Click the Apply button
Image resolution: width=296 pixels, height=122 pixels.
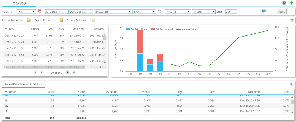pyautogui.click(x=282, y=12)
